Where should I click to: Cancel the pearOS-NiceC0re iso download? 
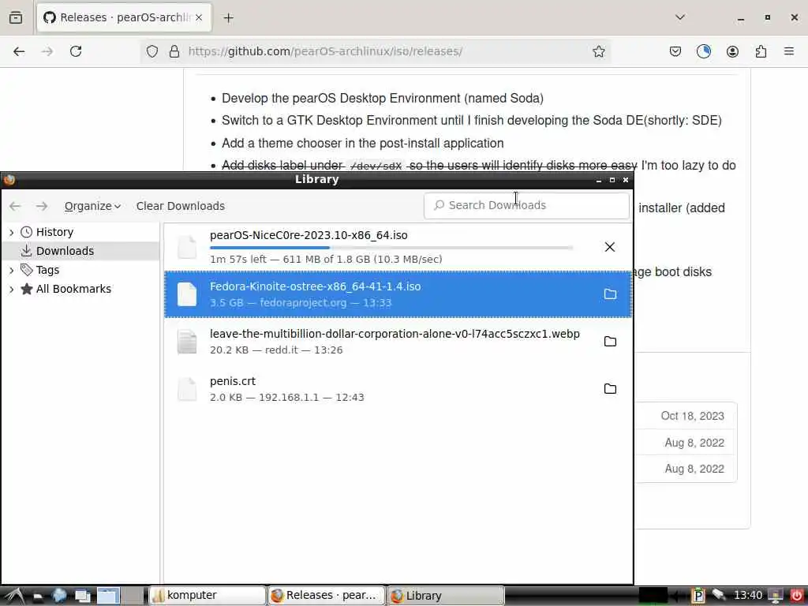pyautogui.click(x=610, y=247)
